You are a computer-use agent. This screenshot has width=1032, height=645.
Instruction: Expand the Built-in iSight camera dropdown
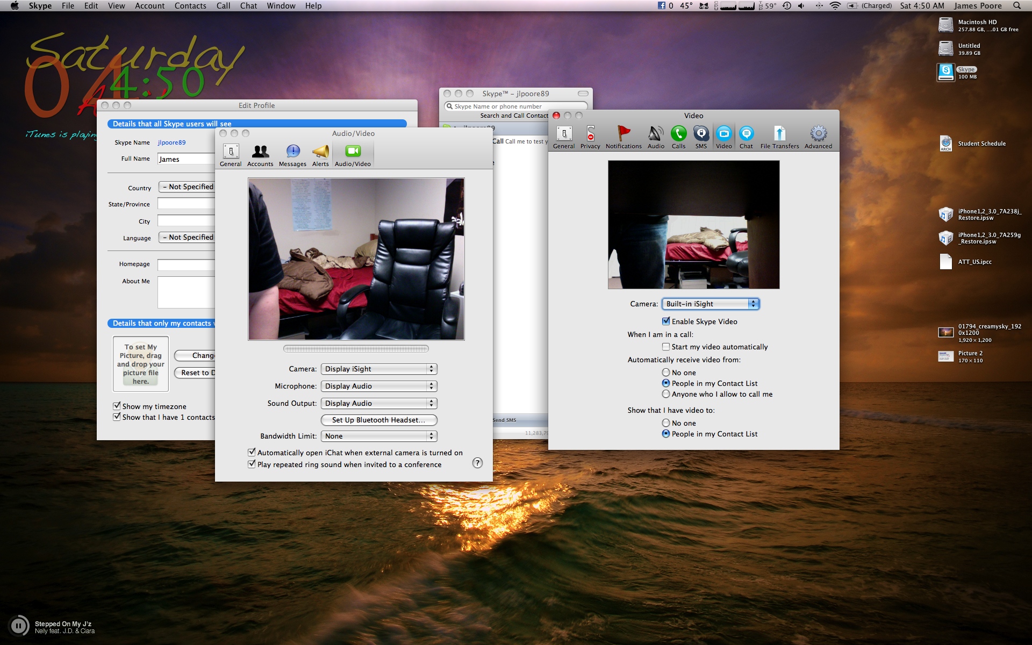710,304
